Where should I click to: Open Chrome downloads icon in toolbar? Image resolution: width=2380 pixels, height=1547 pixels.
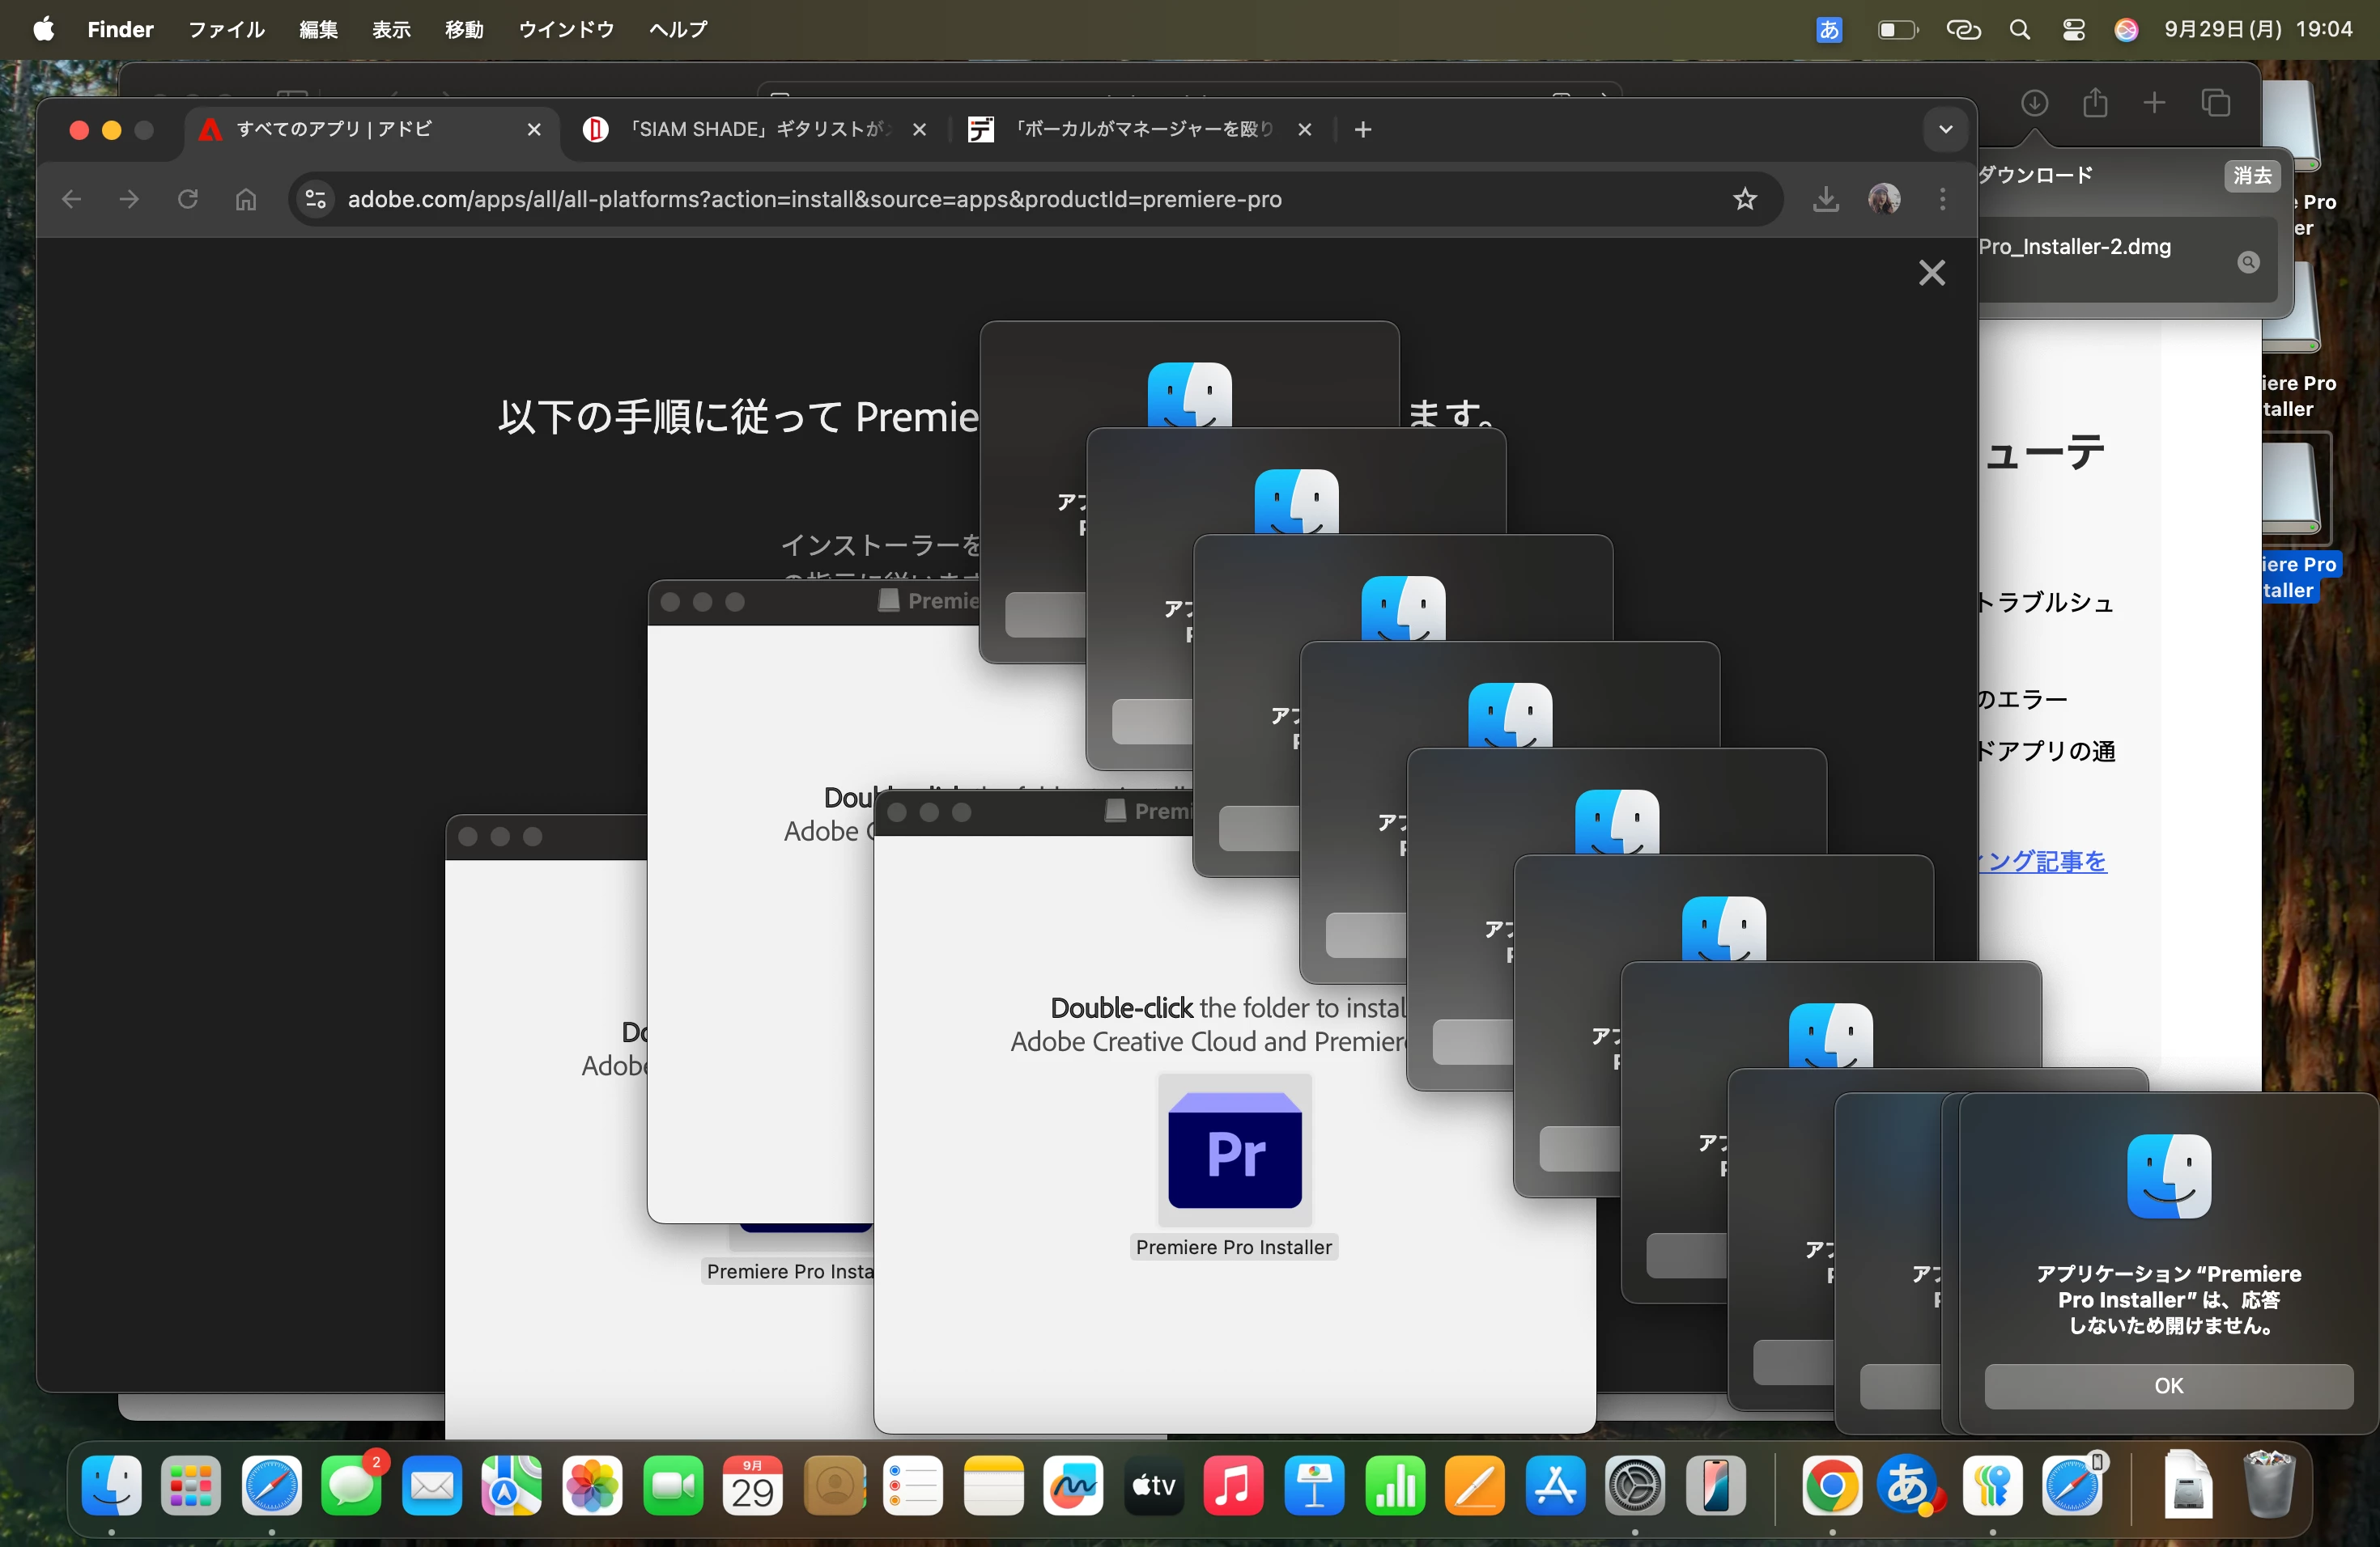[x=1825, y=199]
